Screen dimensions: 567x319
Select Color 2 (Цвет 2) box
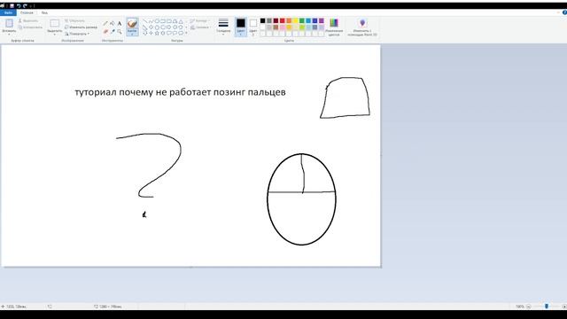253,27
